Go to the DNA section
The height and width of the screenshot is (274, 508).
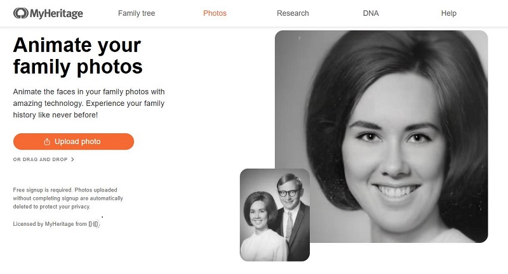pos(370,13)
